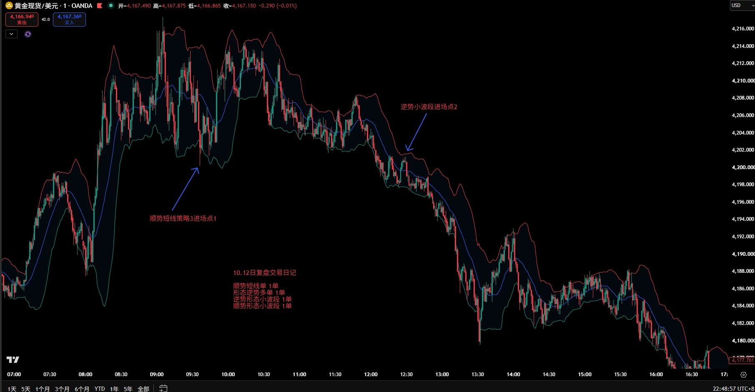Click the red flag icon beside OANDA
This screenshot has width=755, height=392.
click(100, 6)
